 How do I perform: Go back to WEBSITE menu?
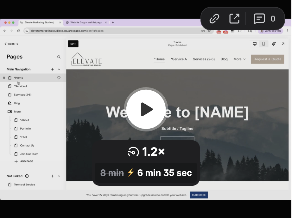click(x=11, y=44)
